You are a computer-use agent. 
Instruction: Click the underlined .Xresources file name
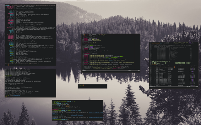click(x=17, y=95)
